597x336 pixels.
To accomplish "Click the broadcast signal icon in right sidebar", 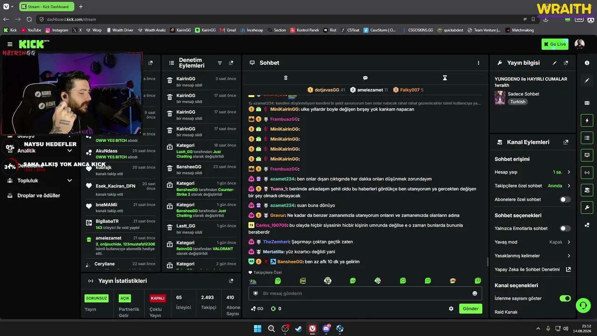I will pyautogui.click(x=587, y=173).
